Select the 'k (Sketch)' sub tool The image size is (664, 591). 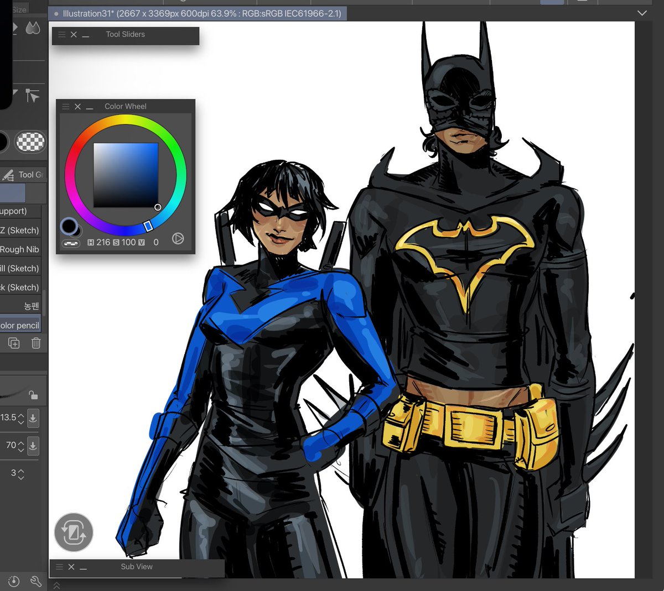tap(20, 287)
